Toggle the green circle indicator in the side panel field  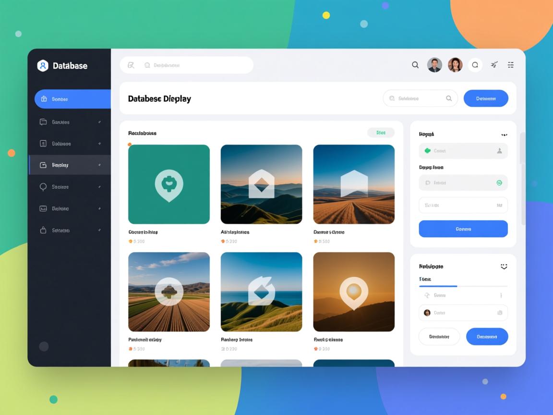pos(499,183)
